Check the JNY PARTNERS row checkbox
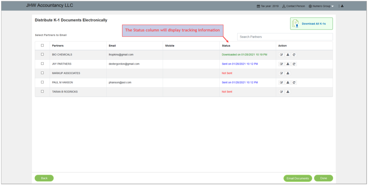The image size is (368, 186). pos(42,63)
